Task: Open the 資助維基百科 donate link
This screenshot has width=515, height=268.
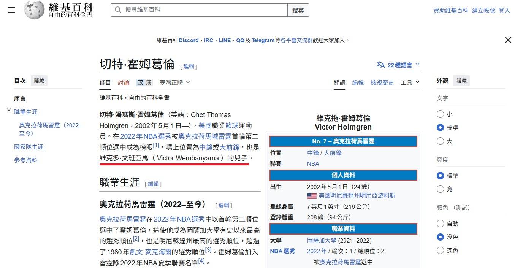Action: click(451, 10)
